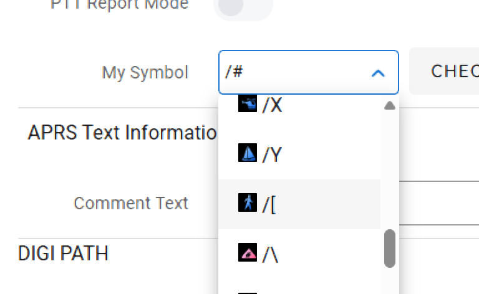The height and width of the screenshot is (294, 479).
Task: Toggle the PTT Report Mode switch
Action: tap(243, 6)
